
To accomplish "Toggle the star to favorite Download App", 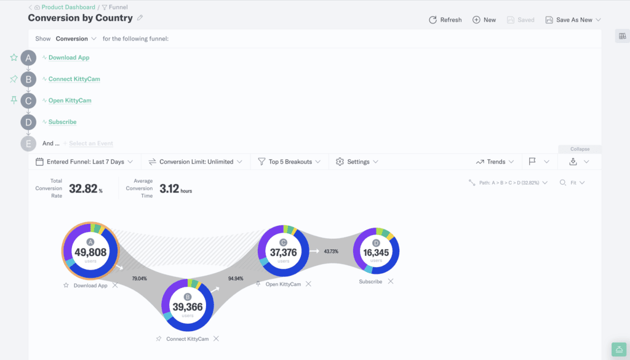I will pos(14,57).
